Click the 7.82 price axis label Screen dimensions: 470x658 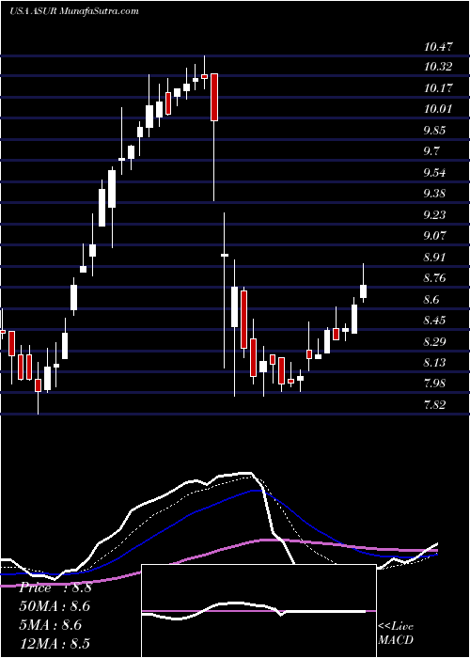pos(435,405)
